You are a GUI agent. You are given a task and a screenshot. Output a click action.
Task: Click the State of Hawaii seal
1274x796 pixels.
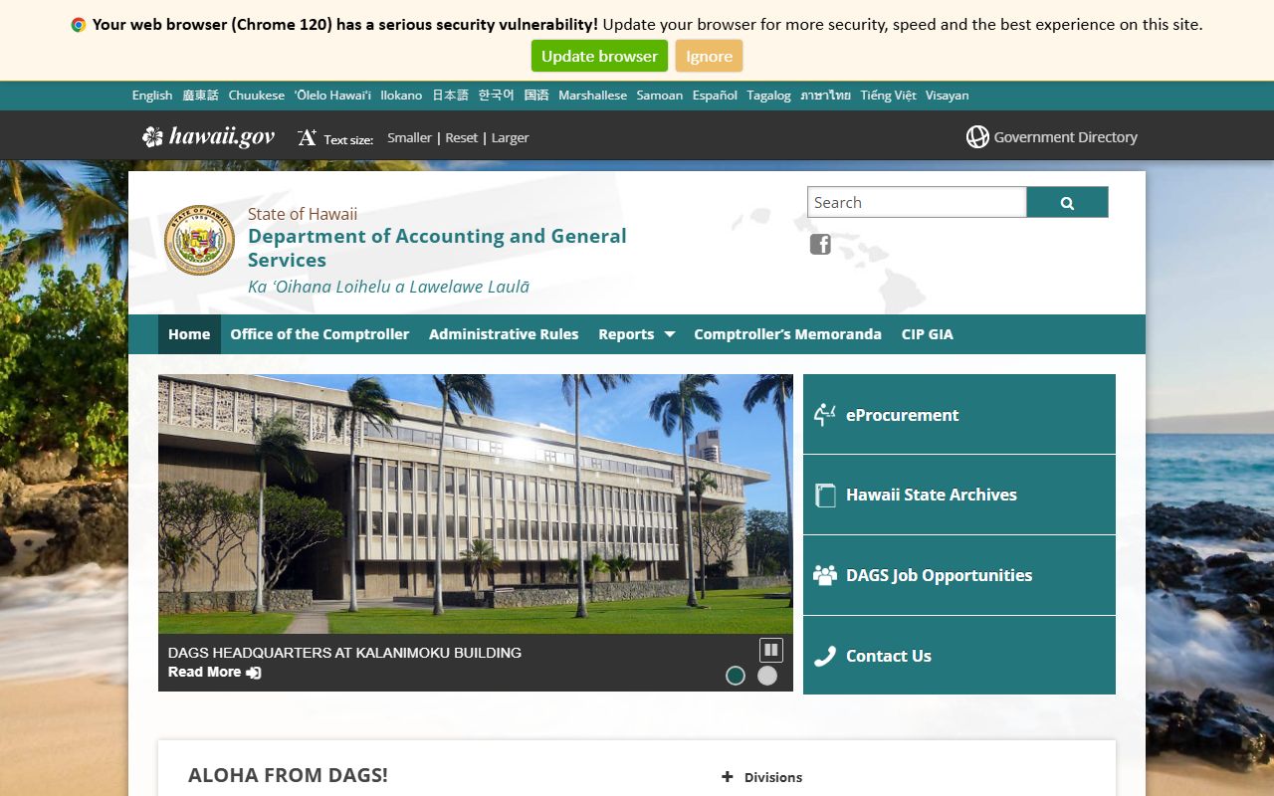pyautogui.click(x=199, y=240)
